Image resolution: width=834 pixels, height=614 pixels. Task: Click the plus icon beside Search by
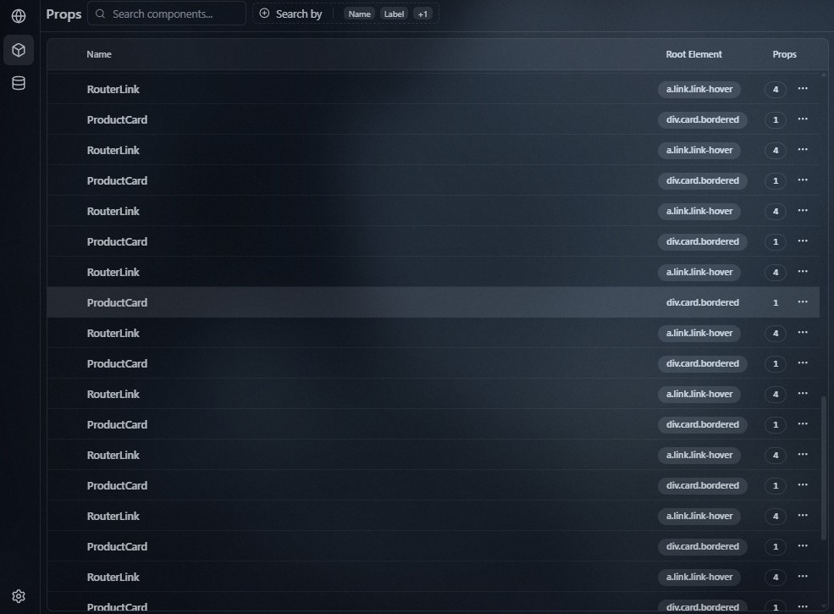[264, 14]
